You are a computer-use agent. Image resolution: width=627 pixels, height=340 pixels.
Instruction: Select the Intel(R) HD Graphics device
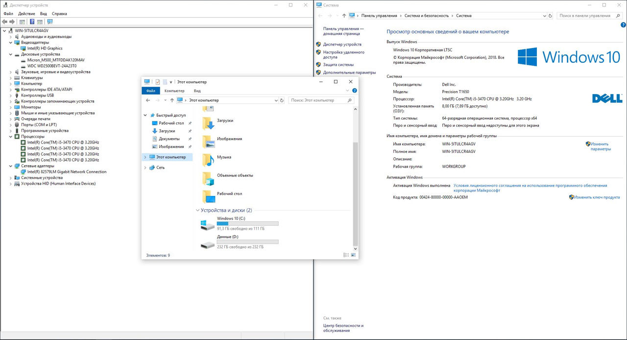45,49
